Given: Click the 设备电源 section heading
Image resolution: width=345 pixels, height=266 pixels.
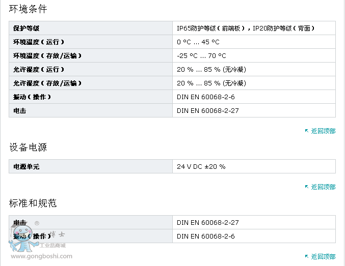Looking at the screenshot, I should (28, 147).
